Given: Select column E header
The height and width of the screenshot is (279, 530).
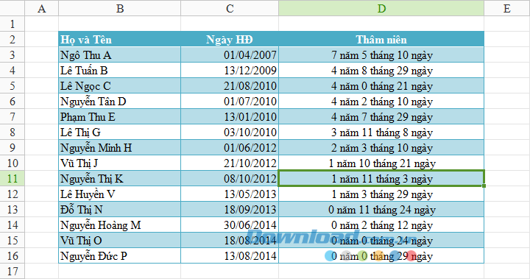Looking at the screenshot, I should [x=506, y=8].
